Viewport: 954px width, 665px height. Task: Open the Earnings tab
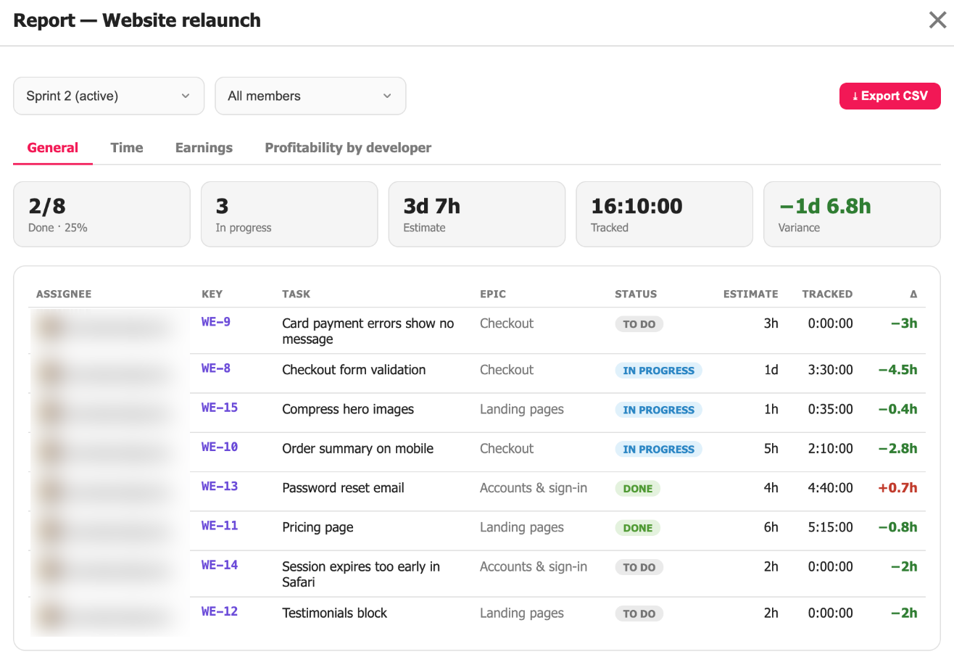click(x=204, y=148)
